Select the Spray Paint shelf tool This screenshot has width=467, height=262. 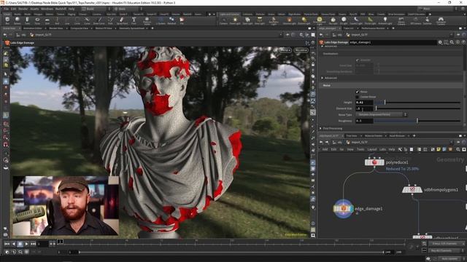(x=122, y=21)
